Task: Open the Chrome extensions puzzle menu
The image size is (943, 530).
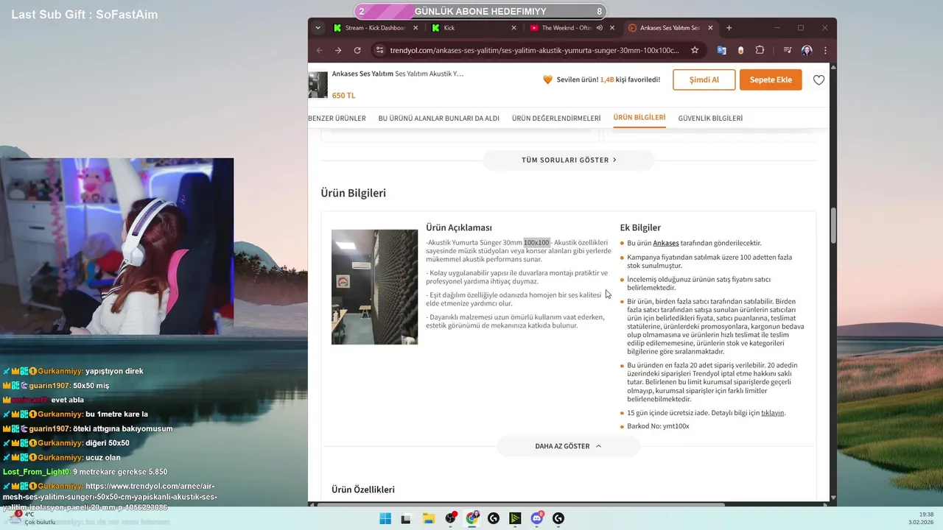Action: coord(760,50)
